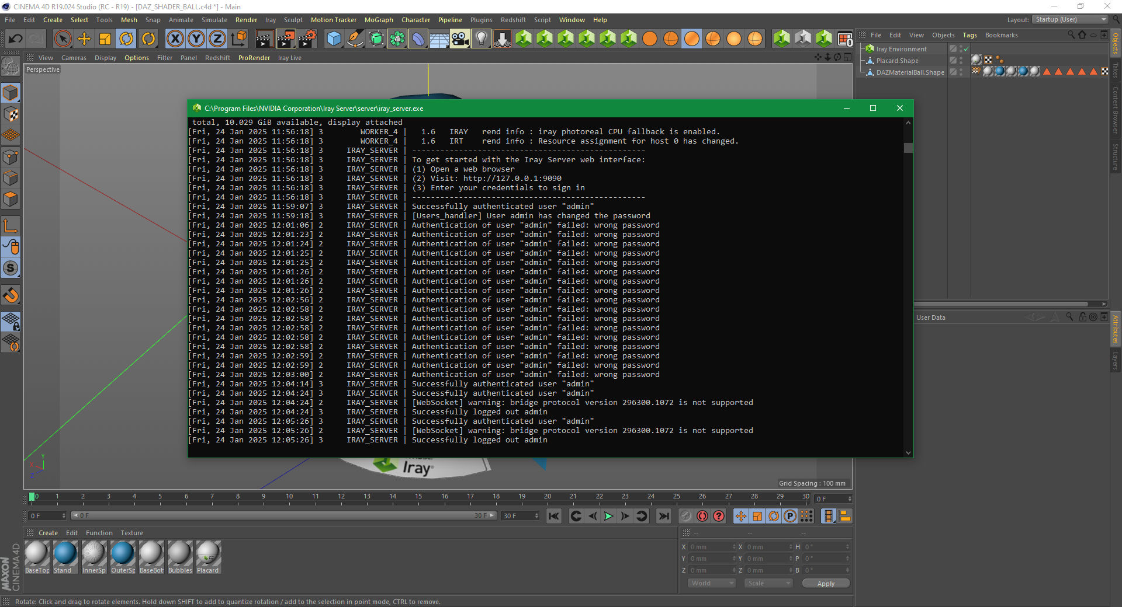
Task: Click the X position field stepper arrows
Action: coord(734,547)
